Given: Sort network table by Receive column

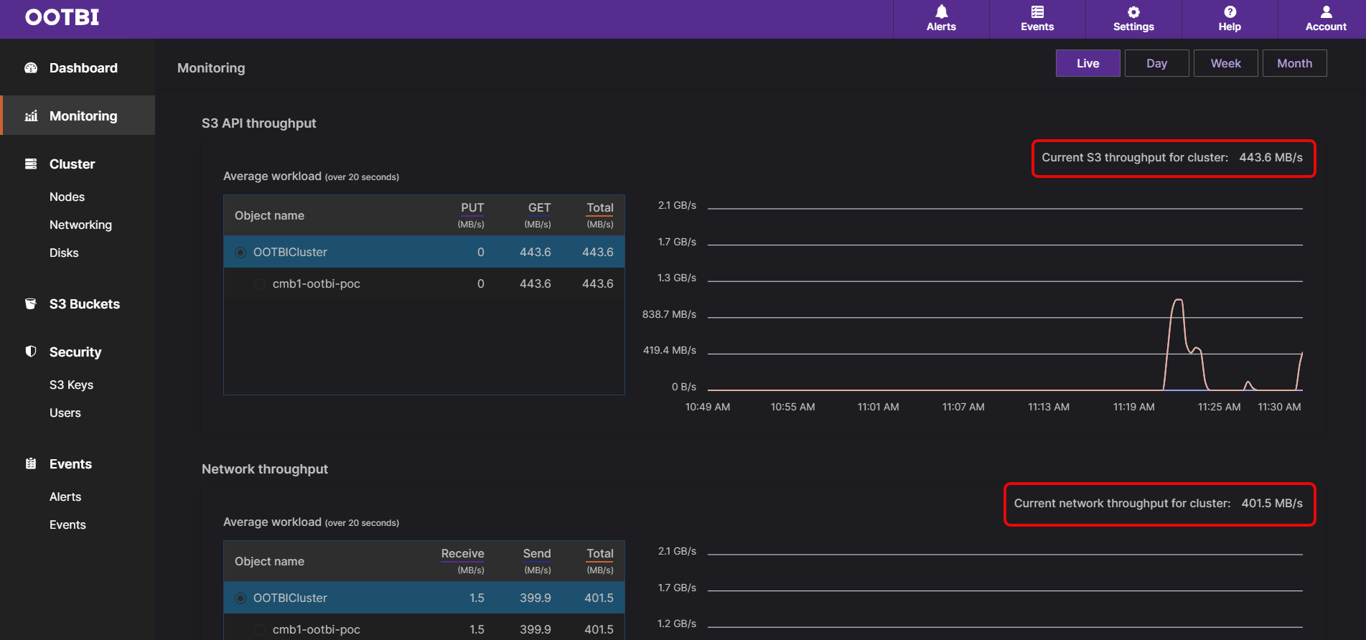Looking at the screenshot, I should (462, 554).
